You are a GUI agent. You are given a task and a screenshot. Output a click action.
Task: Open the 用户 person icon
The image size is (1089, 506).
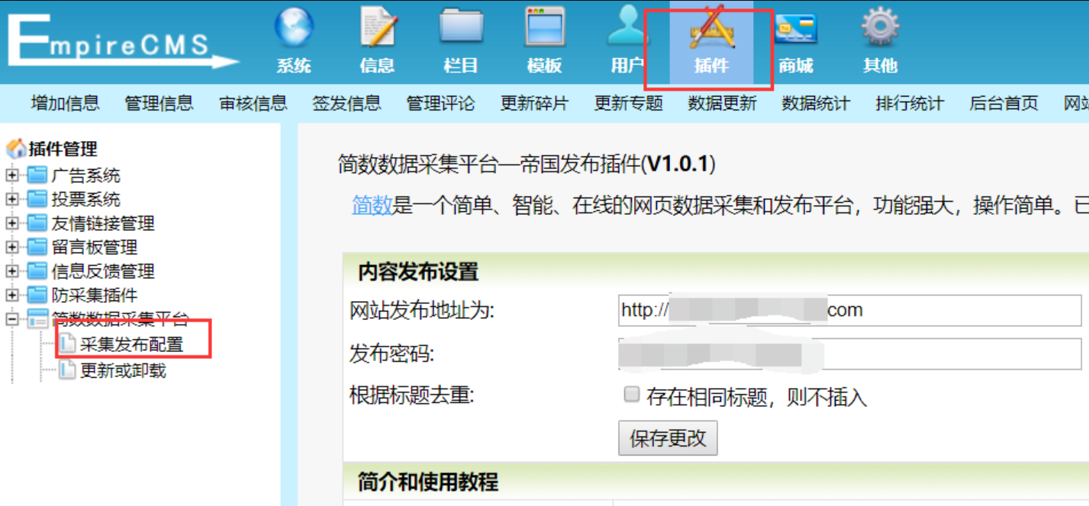click(x=627, y=27)
